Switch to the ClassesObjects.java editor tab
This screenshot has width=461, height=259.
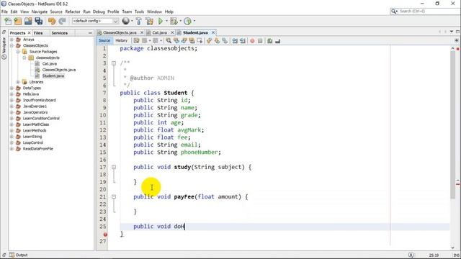pyautogui.click(x=120, y=32)
